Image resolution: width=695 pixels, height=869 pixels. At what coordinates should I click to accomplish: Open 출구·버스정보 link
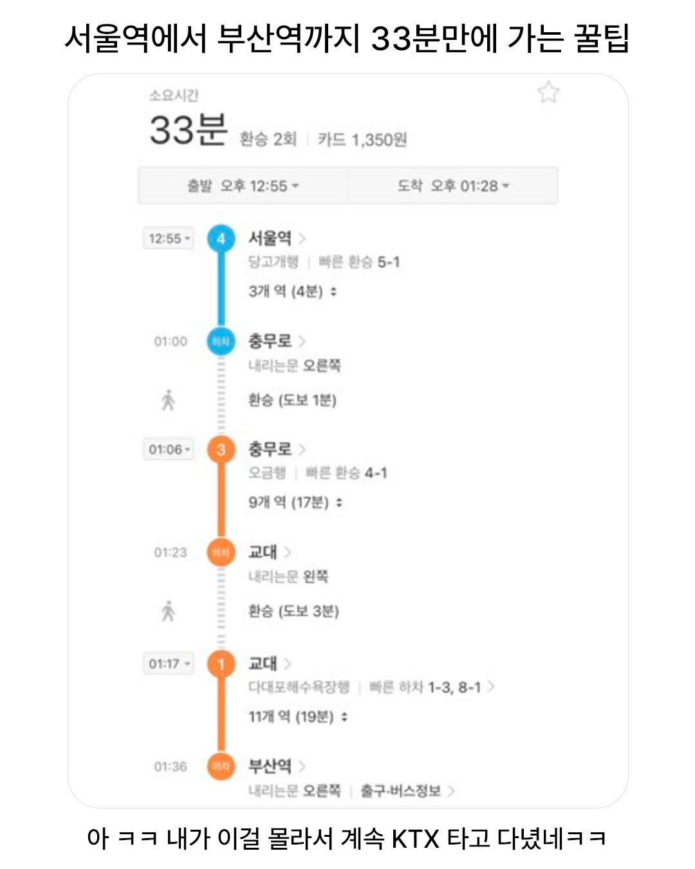pyautogui.click(x=407, y=790)
